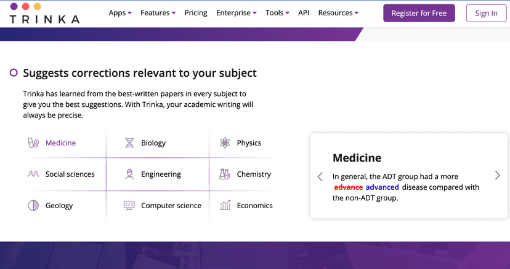Viewport: 510px width, 269px height.
Task: Expand the Enterprise dropdown menu
Action: point(236,13)
